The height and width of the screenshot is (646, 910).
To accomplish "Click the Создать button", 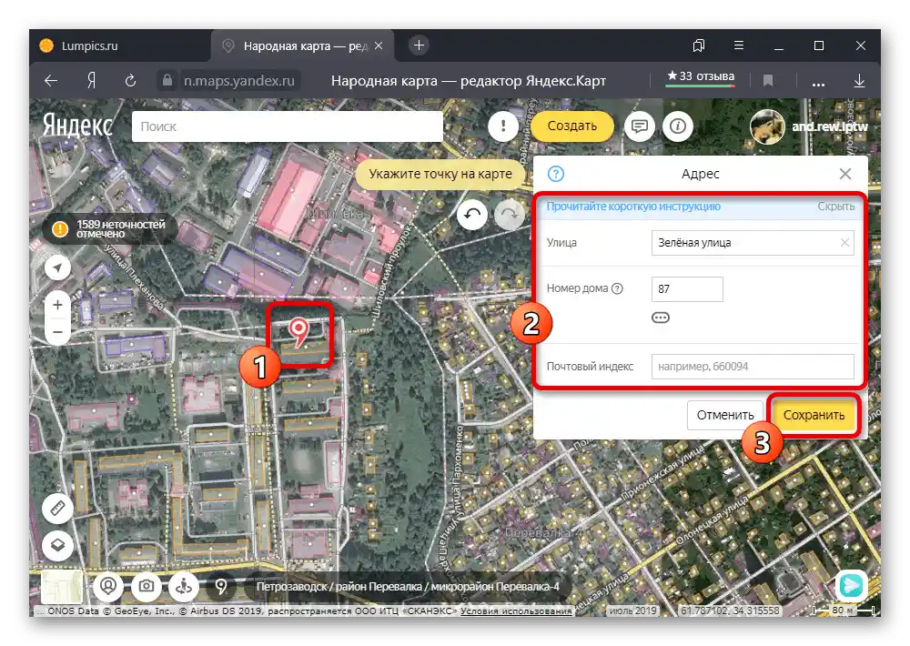I will (x=571, y=126).
